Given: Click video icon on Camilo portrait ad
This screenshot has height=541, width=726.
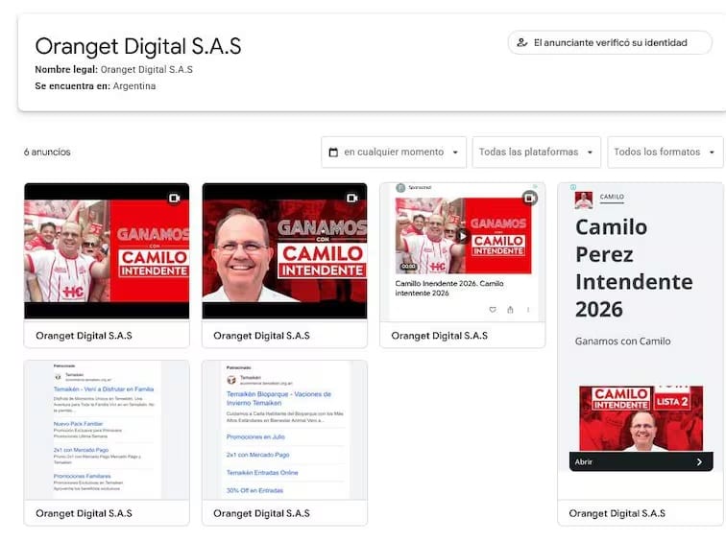Looking at the screenshot, I should 351,198.
